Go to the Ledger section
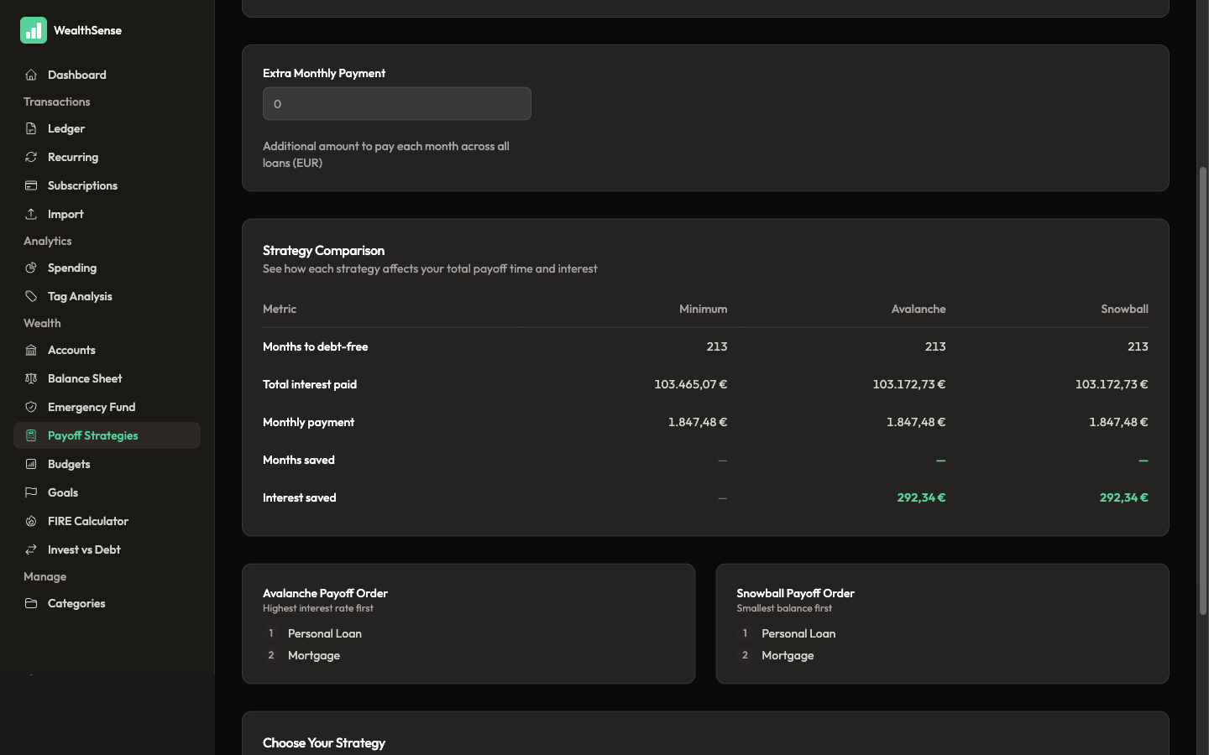The height and width of the screenshot is (755, 1209). [107, 128]
